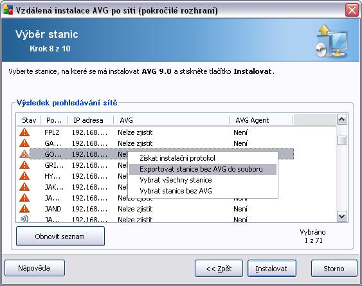The image size is (362, 286).
Task: Click the warning icon in the HY... row
Action: 24,176
